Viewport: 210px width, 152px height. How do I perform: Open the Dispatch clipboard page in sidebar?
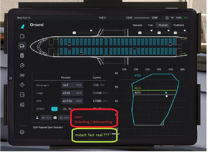tap(22, 36)
